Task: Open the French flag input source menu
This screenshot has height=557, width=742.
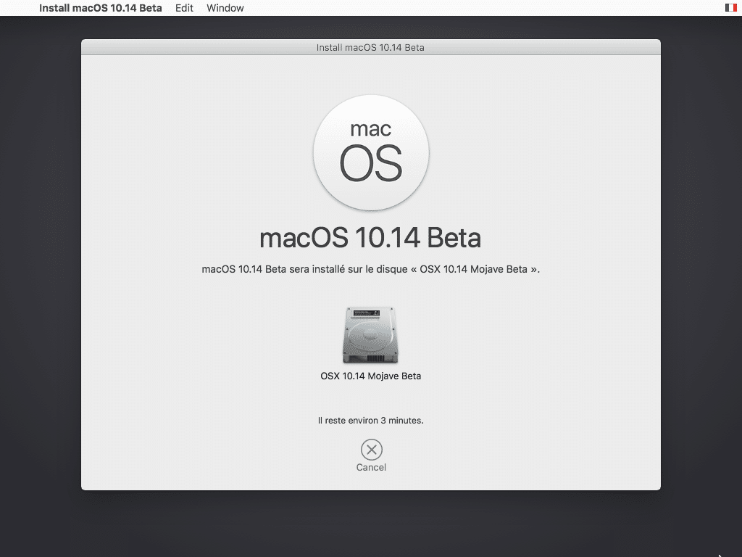Action: click(x=731, y=7)
